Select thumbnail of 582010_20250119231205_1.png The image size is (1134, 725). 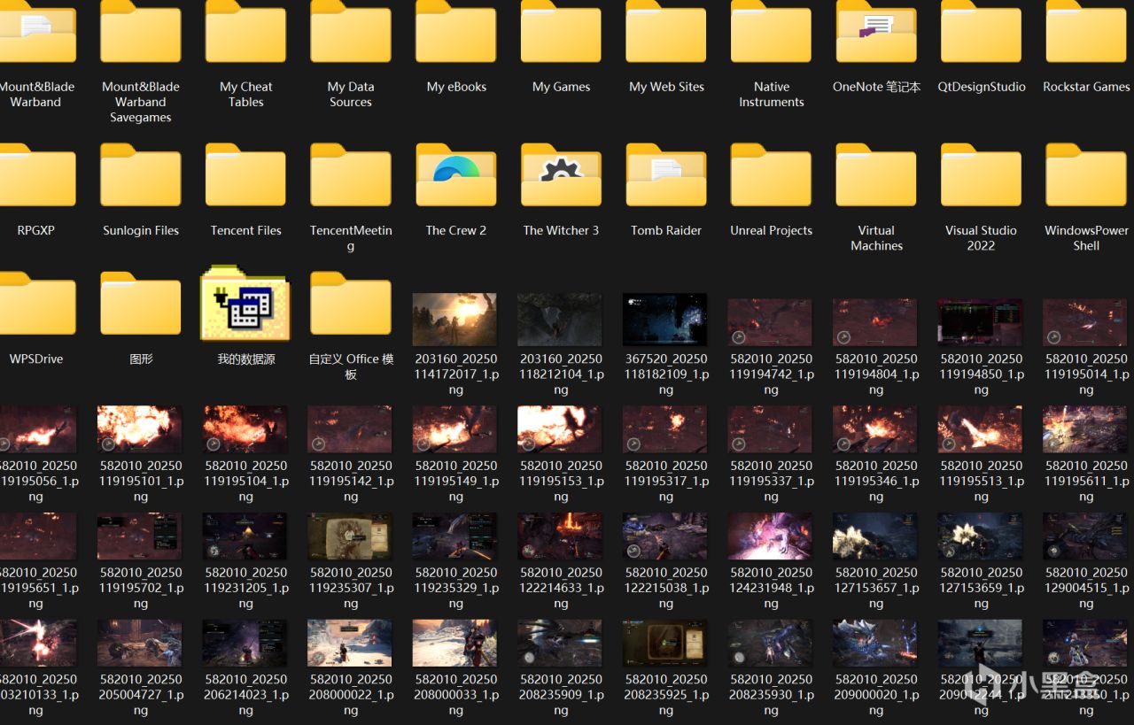click(x=245, y=536)
